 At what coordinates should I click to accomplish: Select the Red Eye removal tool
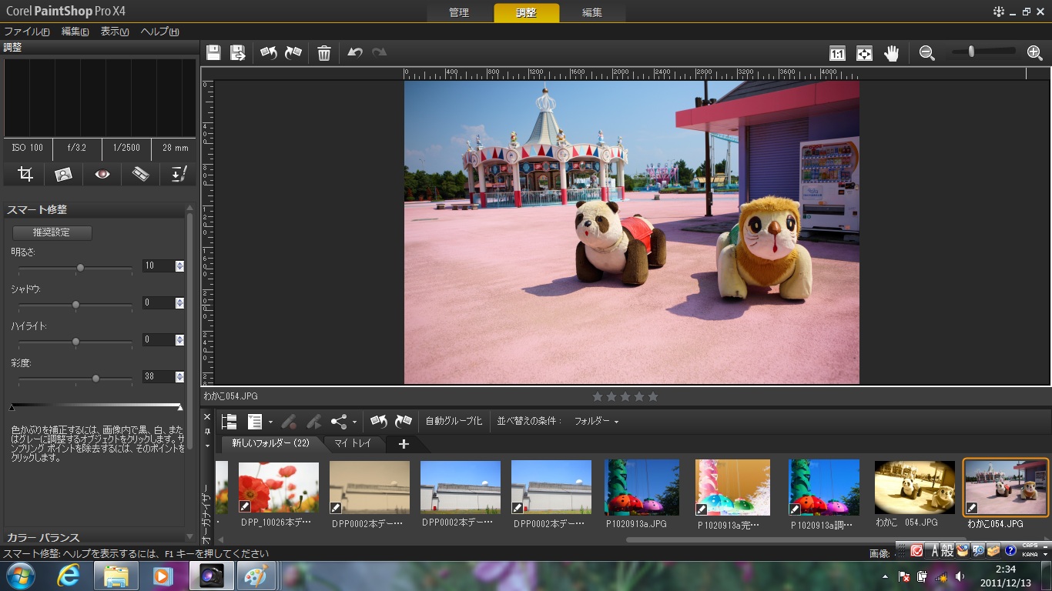pos(102,175)
